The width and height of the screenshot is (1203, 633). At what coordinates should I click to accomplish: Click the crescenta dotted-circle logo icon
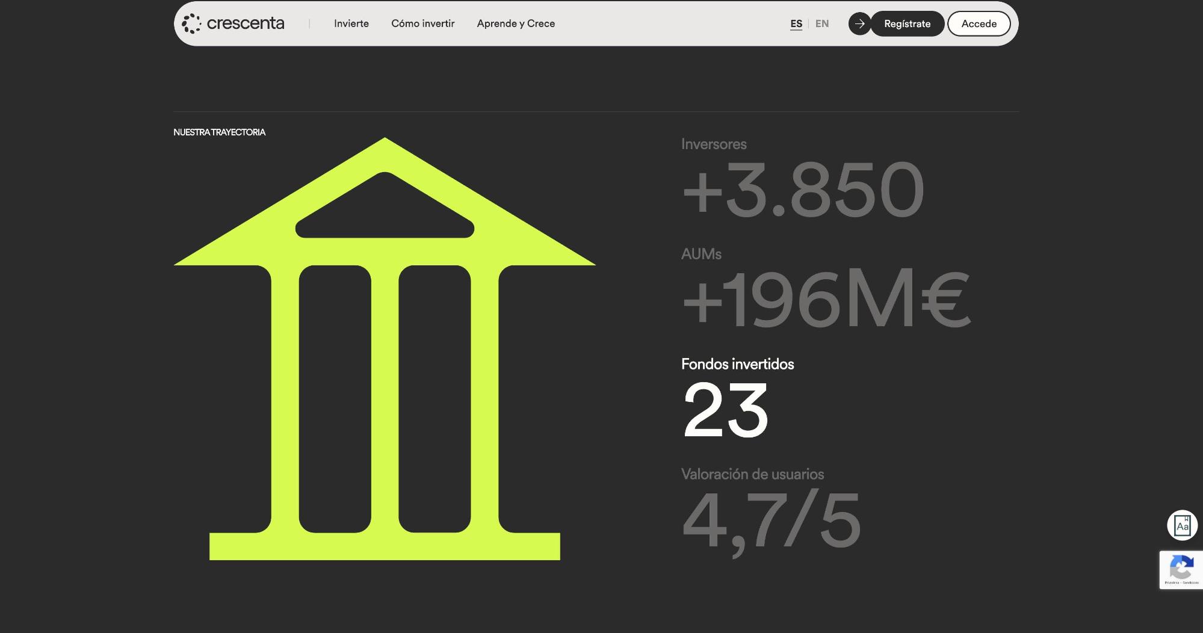(191, 23)
